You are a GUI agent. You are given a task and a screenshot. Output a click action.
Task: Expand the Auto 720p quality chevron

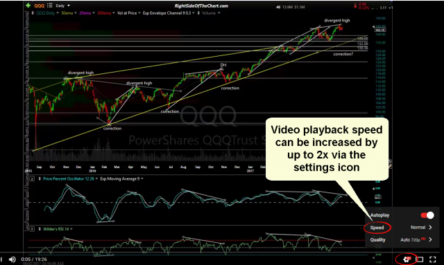[x=430, y=239]
